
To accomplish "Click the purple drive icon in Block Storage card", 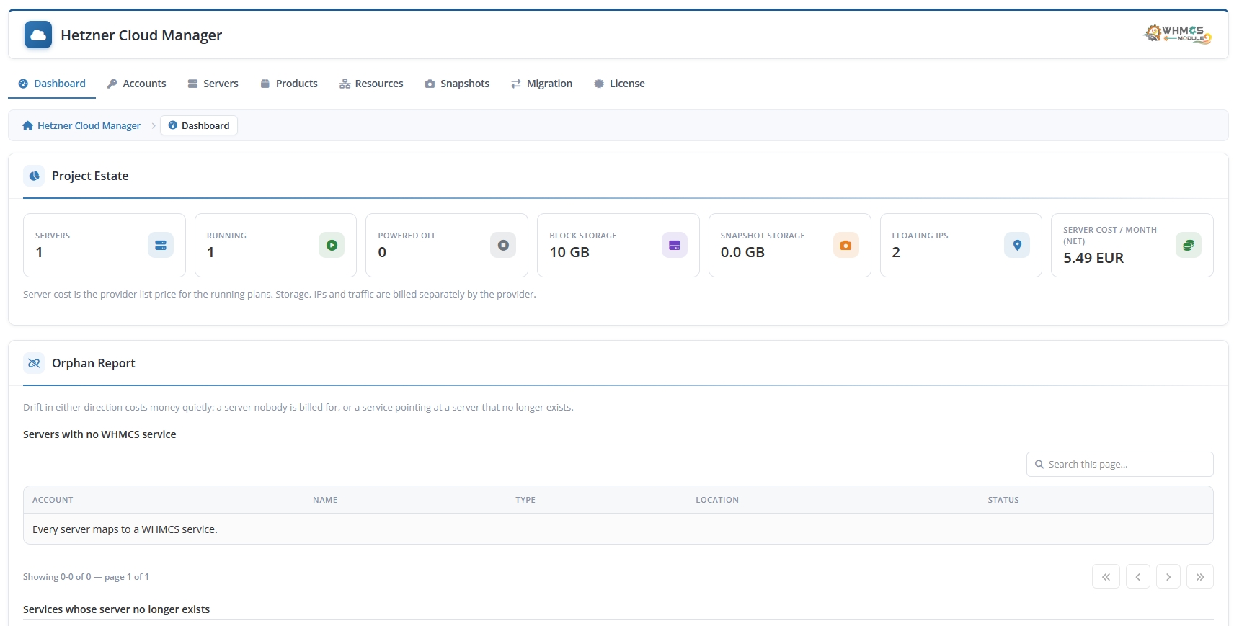I will pyautogui.click(x=675, y=245).
